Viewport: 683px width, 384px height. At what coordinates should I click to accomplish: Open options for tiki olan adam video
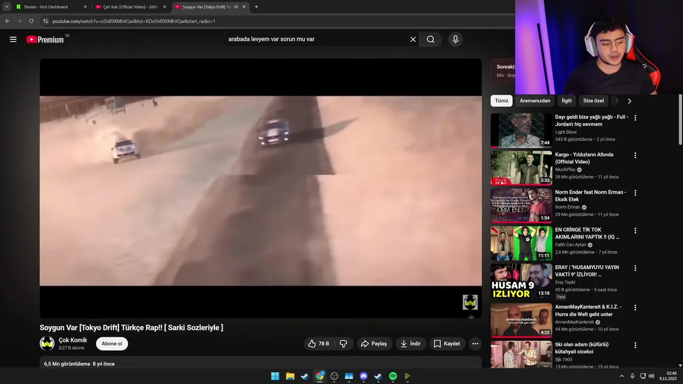(x=635, y=346)
